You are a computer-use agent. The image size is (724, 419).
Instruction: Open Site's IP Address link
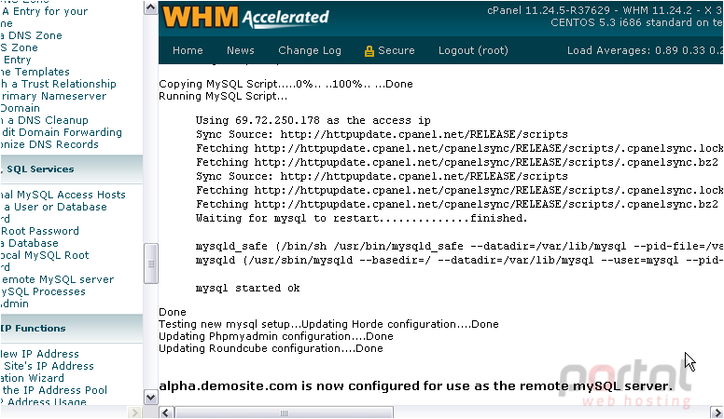pos(47,366)
